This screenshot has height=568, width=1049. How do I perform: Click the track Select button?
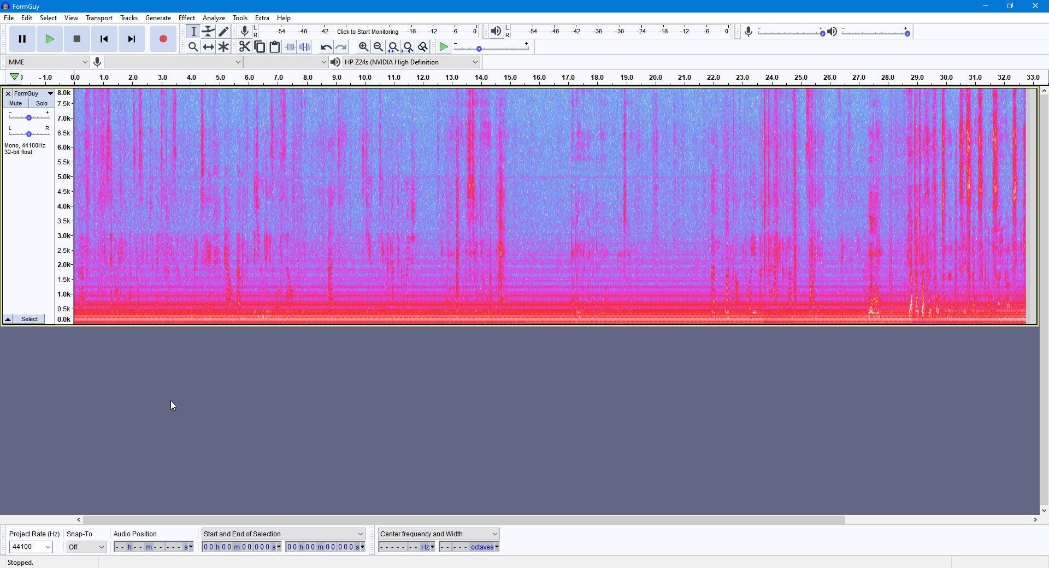coord(30,319)
